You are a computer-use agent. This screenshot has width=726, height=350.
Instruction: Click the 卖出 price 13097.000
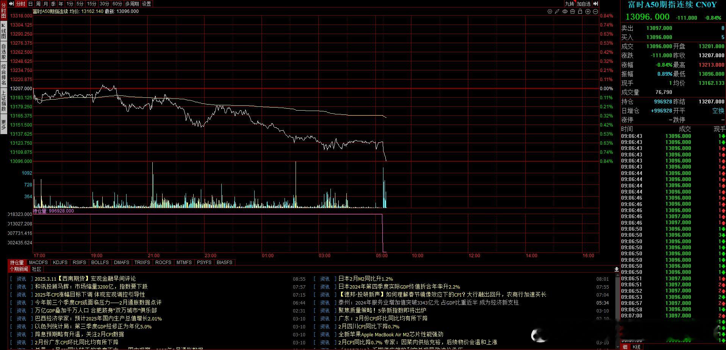(659, 28)
